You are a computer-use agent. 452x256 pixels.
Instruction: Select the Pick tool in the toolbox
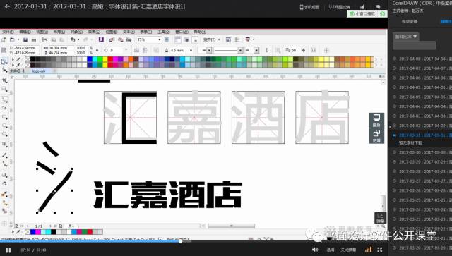point(4,61)
